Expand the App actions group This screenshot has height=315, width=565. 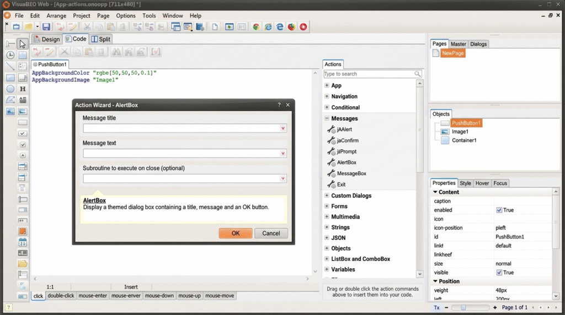pos(327,85)
